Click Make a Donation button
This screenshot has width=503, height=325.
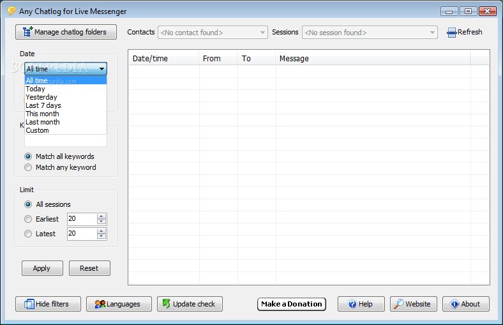292,304
